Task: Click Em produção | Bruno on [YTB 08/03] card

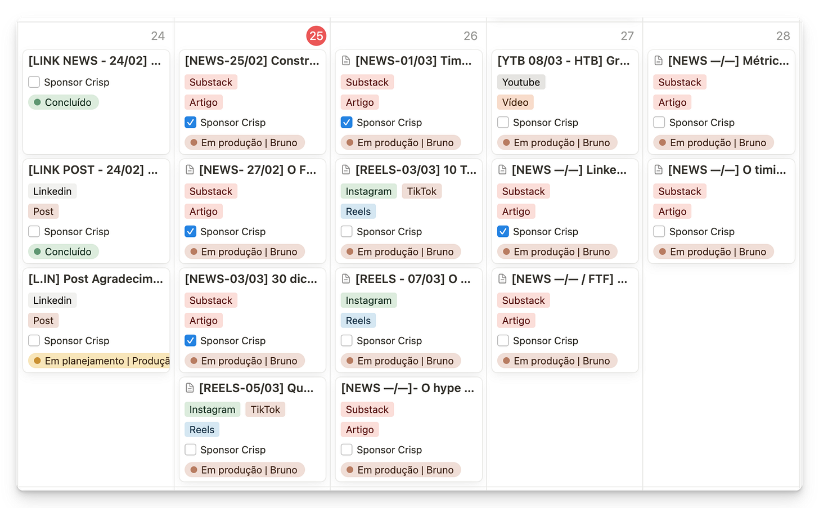Action: 557,143
